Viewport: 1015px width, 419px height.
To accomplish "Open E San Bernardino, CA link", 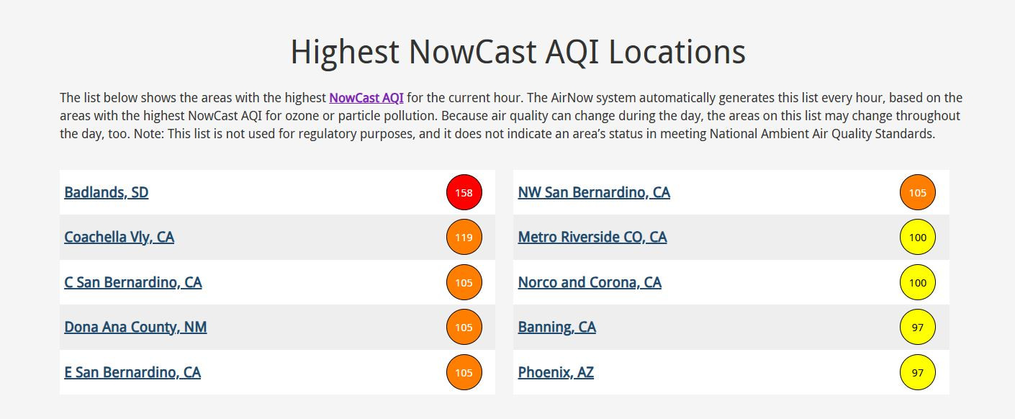I will (132, 372).
